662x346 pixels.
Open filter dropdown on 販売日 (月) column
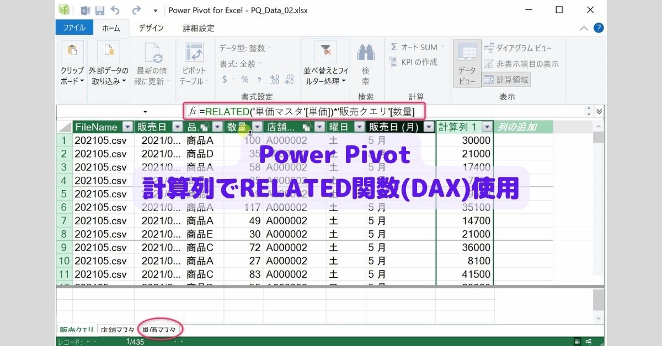coord(429,127)
